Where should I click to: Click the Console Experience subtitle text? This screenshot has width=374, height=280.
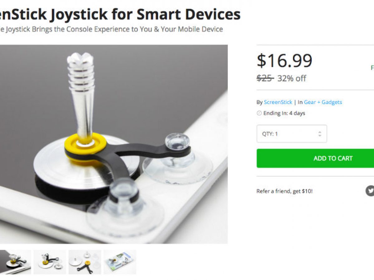click(111, 29)
